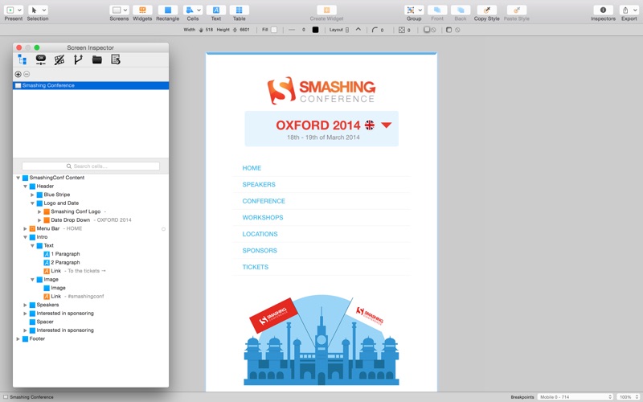Toggle the circle marker on Menu Bar row
Screen dimensions: 643x402
[163, 229]
